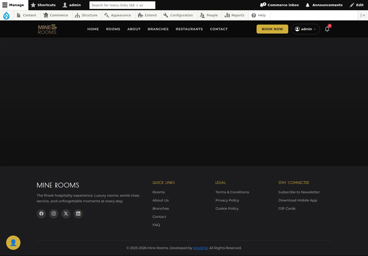
Task: Open CONTACT in site navigation
Action: 219,29
